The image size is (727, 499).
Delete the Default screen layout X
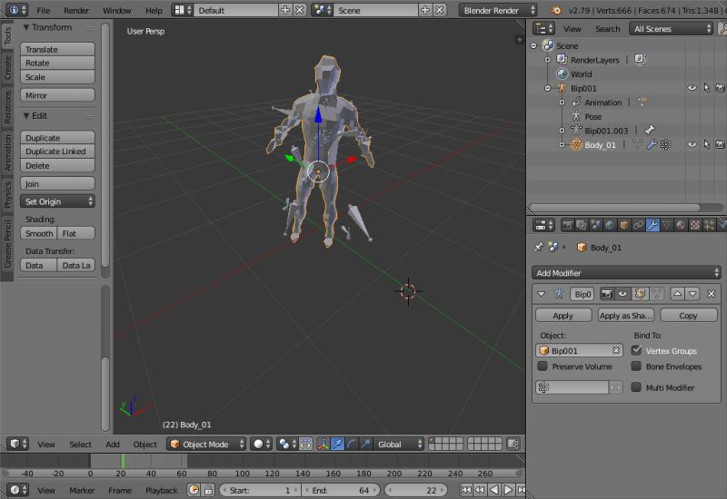click(300, 10)
